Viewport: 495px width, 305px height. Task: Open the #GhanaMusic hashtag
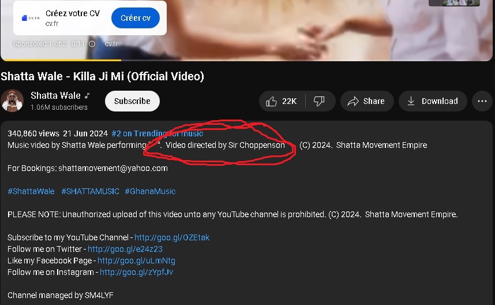tap(150, 191)
